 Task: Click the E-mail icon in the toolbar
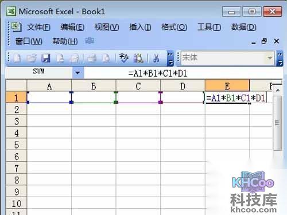click(x=74, y=58)
